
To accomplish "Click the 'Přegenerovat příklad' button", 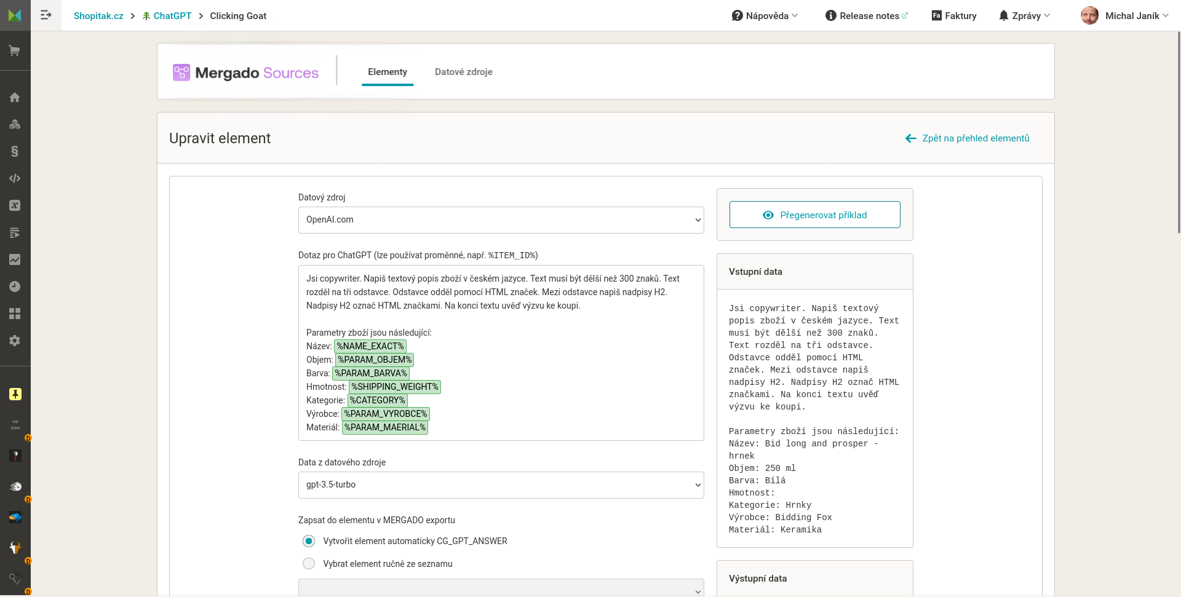I will point(815,215).
